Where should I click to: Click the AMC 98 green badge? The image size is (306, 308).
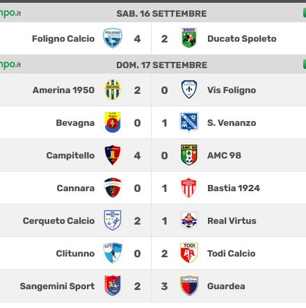[189, 155]
